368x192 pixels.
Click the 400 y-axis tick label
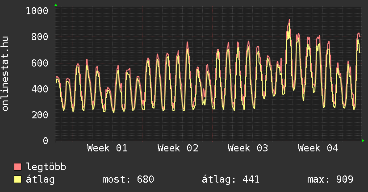coord(39,89)
